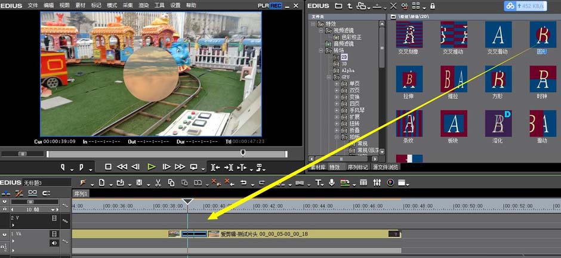561x258 pixels.
Task: Collapse the 转场 folder in effects tree
Action: coord(320,51)
